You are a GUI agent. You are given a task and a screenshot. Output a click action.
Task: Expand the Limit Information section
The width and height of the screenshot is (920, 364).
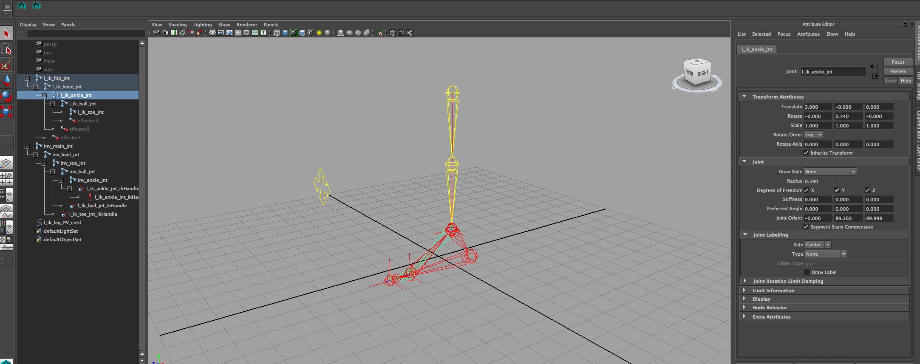coord(773,291)
